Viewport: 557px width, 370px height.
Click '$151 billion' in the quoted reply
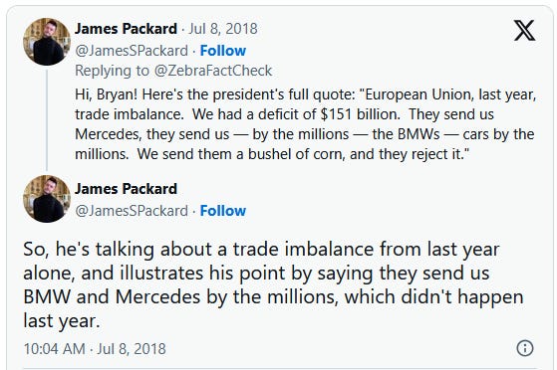(360, 114)
